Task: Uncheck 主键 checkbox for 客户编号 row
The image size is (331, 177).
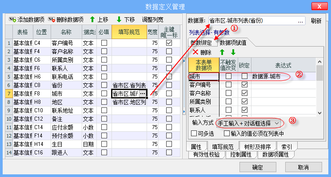Action: [x=169, y=43]
